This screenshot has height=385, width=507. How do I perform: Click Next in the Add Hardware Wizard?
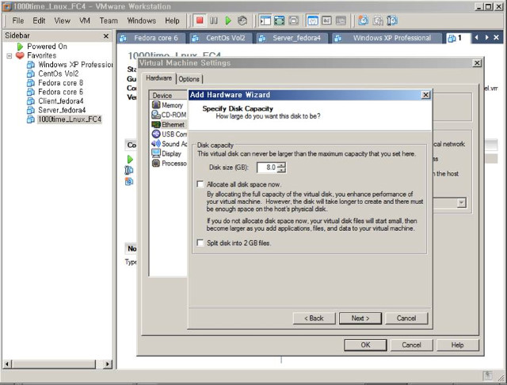click(x=360, y=318)
